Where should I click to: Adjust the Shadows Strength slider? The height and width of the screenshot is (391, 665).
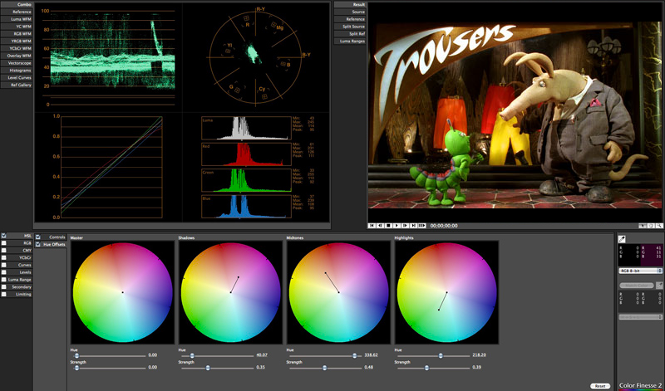[x=218, y=368]
